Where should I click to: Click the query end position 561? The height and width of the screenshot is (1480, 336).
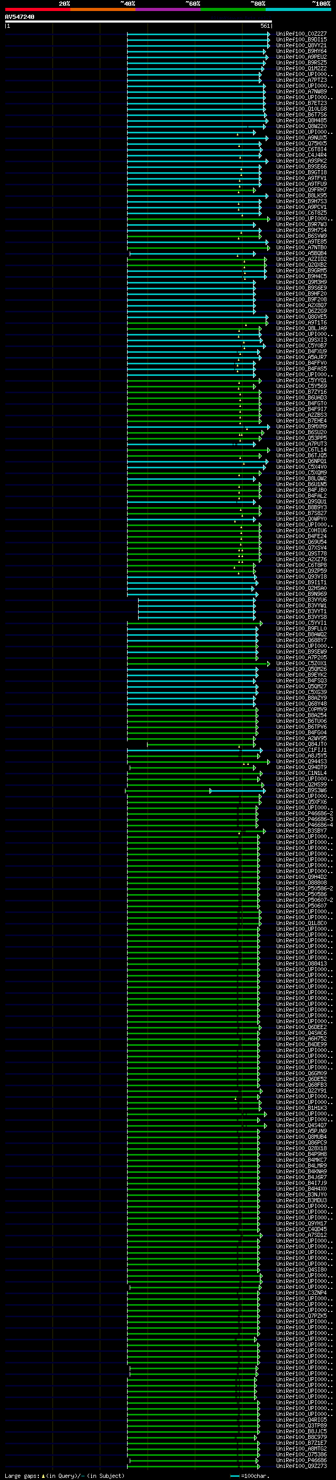click(265, 26)
